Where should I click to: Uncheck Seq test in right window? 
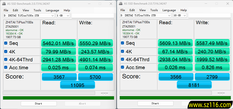point(122,43)
